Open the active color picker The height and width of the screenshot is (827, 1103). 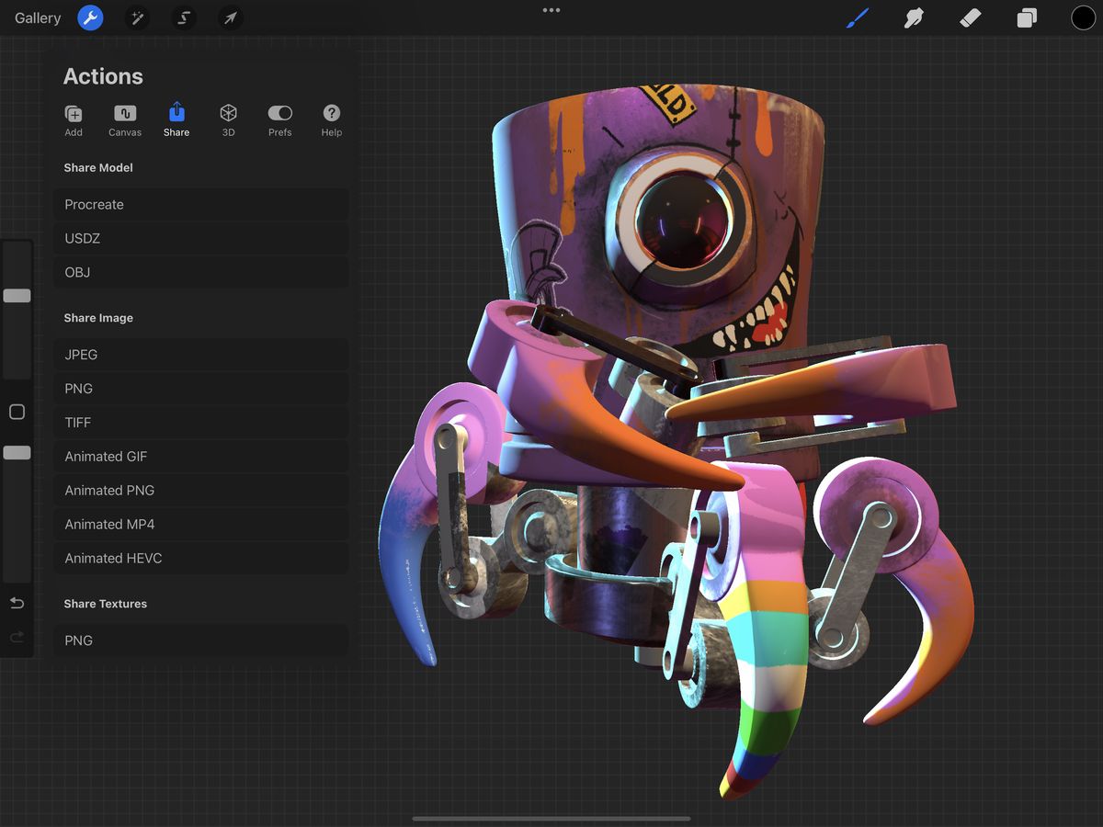1084,17
